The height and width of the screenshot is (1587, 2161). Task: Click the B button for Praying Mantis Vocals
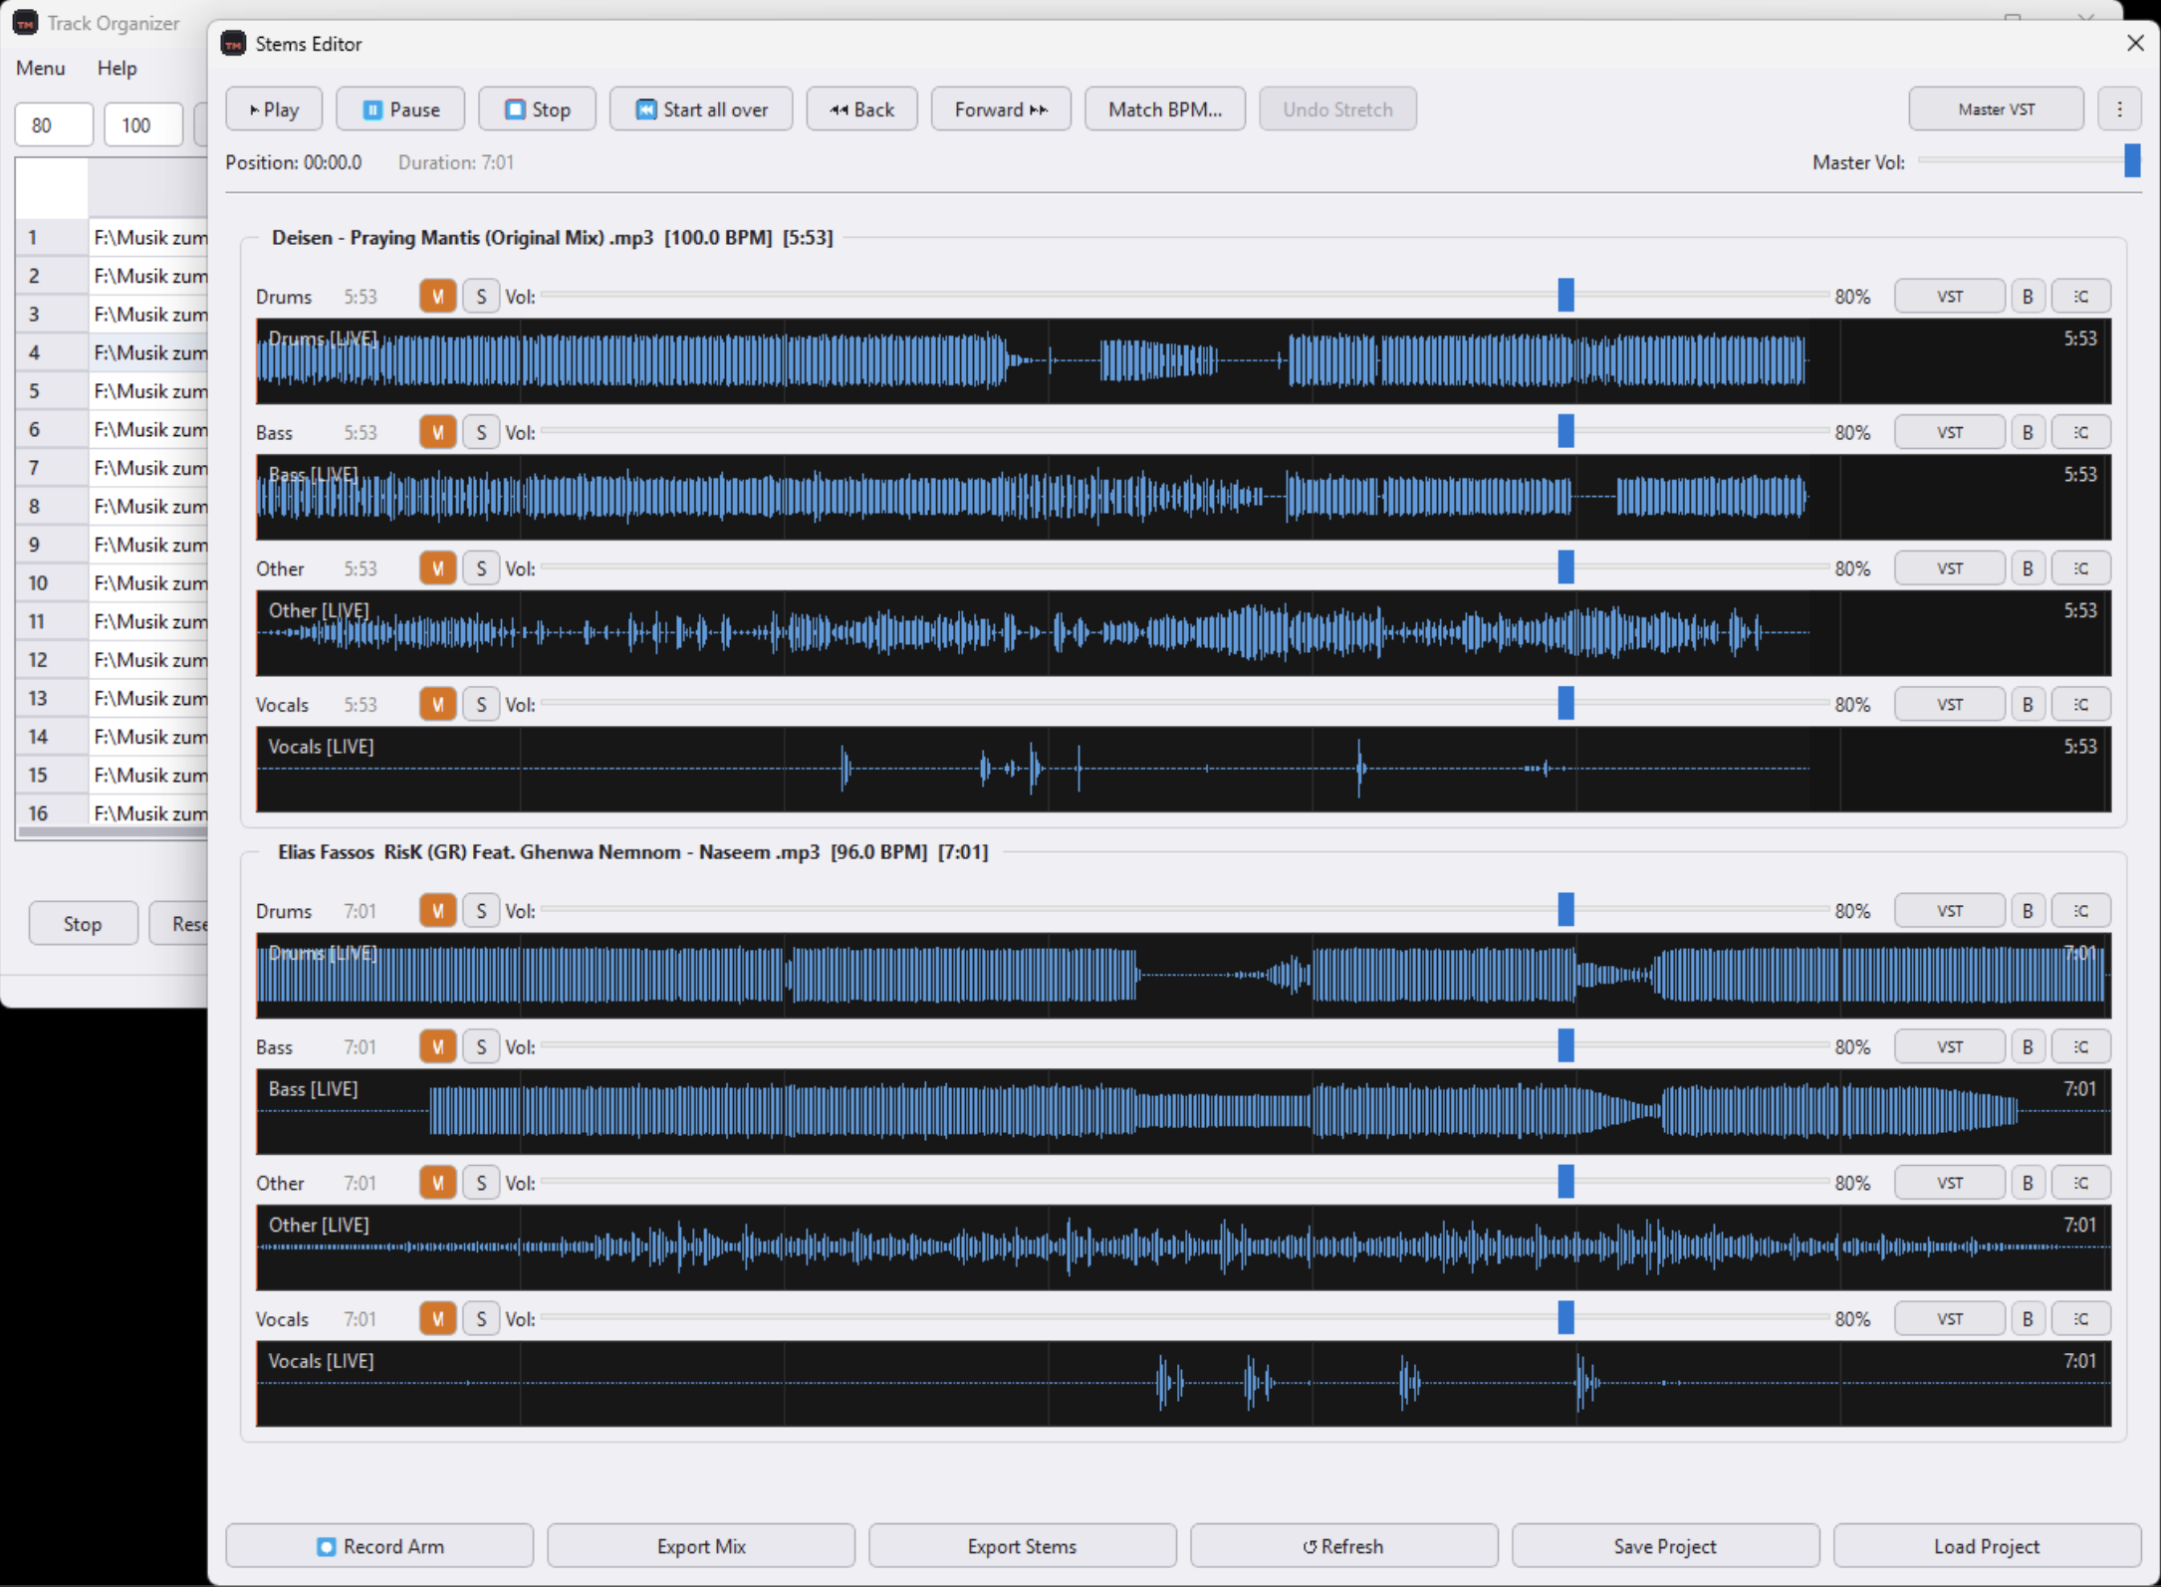pos(2028,705)
